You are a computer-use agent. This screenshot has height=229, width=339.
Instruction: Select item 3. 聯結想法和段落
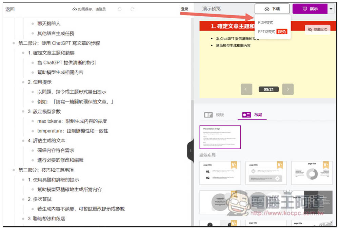point(46,218)
